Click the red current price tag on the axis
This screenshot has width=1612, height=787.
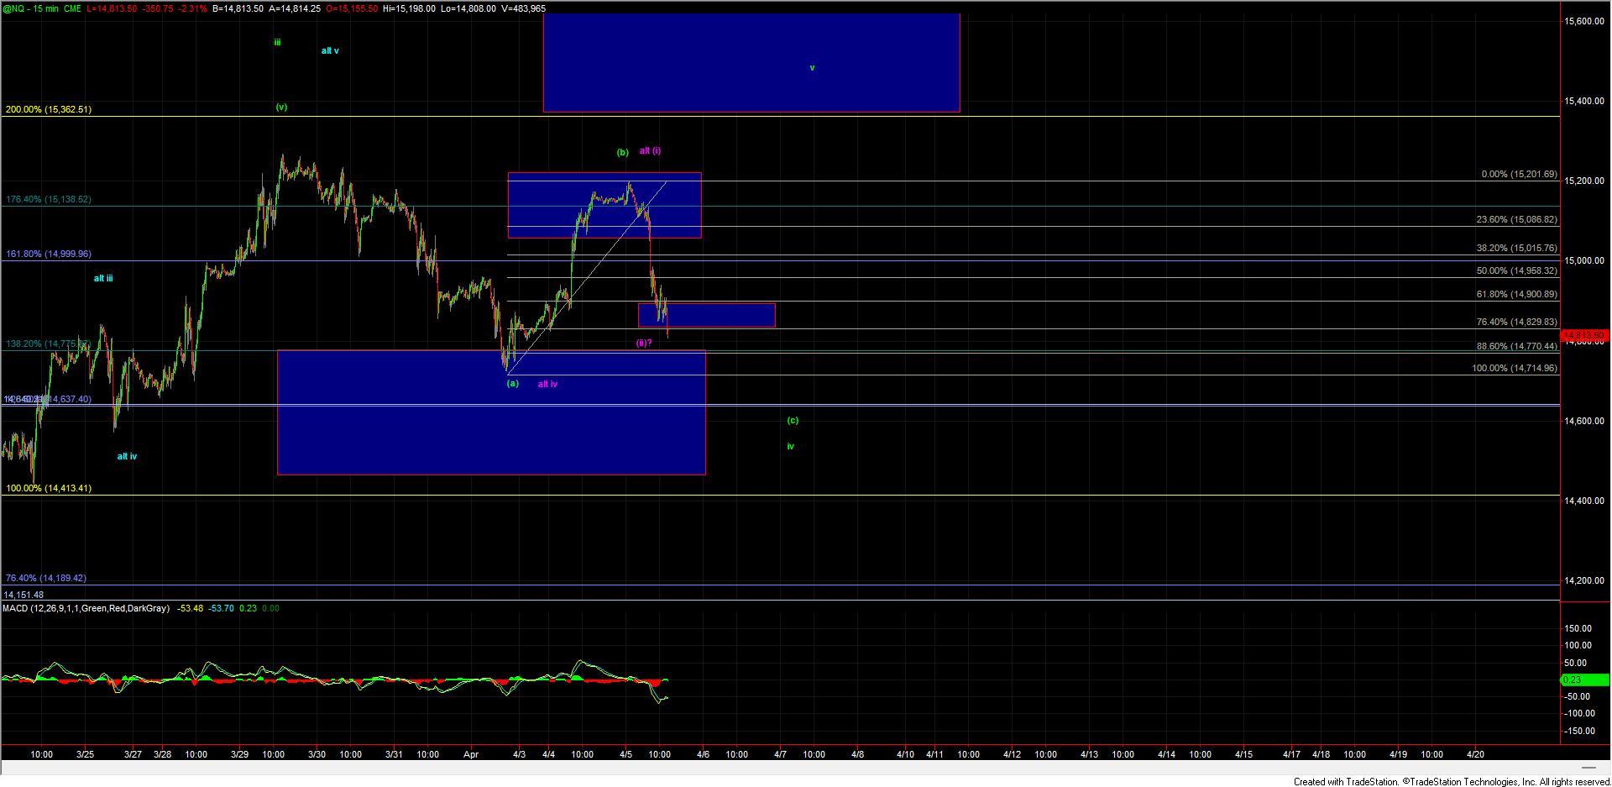tap(1583, 336)
